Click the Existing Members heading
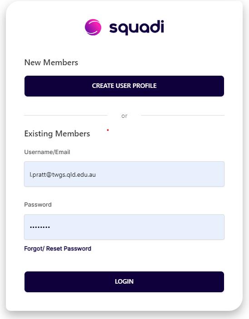This screenshot has width=249, height=319. click(x=57, y=134)
